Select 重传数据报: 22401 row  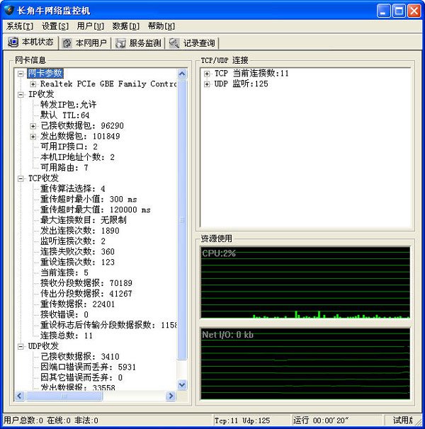click(x=77, y=304)
